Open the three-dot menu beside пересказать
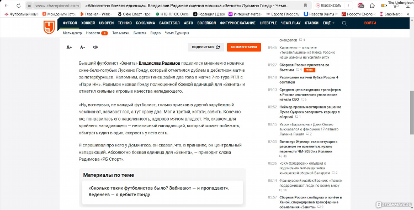This screenshot has width=414, height=210. click(348, 6)
